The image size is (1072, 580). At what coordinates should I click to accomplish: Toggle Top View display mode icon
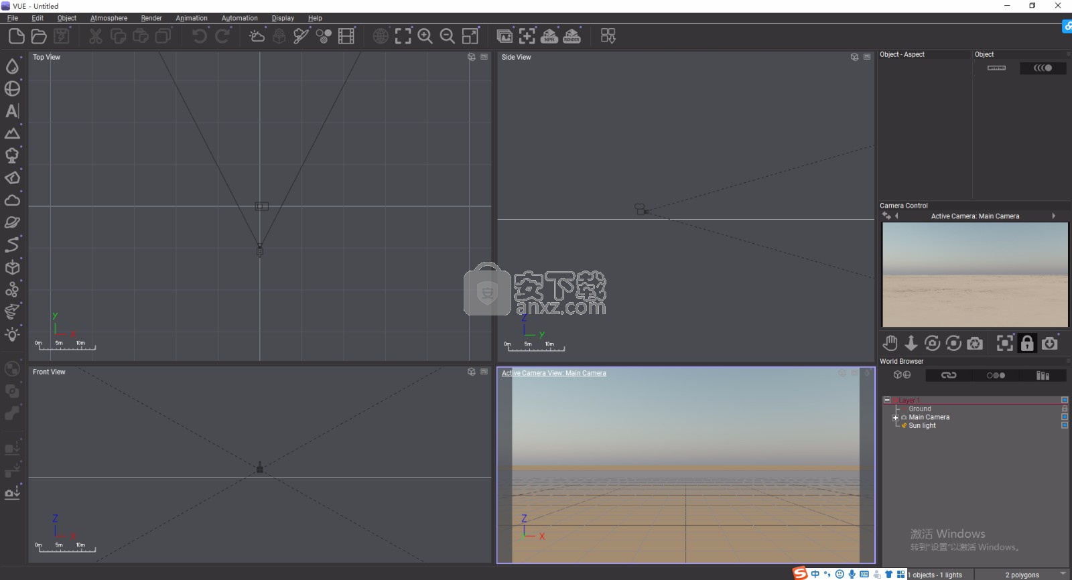(472, 57)
